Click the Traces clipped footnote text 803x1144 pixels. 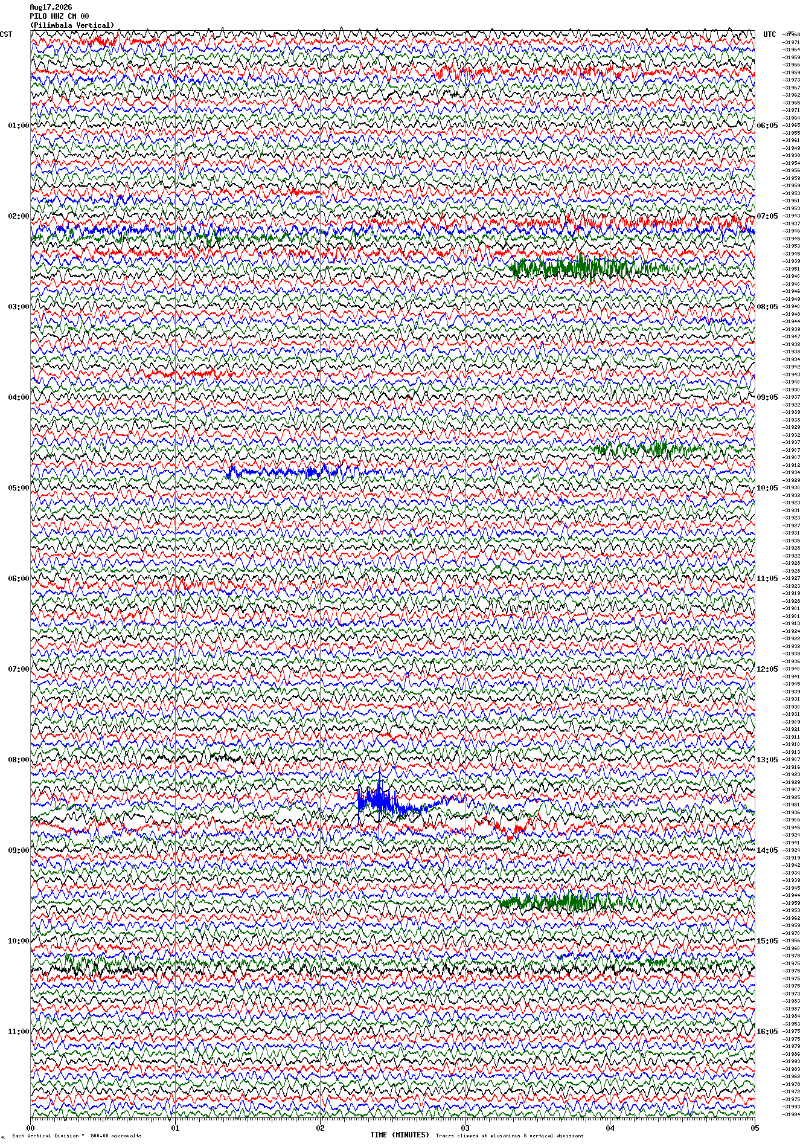(510, 1136)
